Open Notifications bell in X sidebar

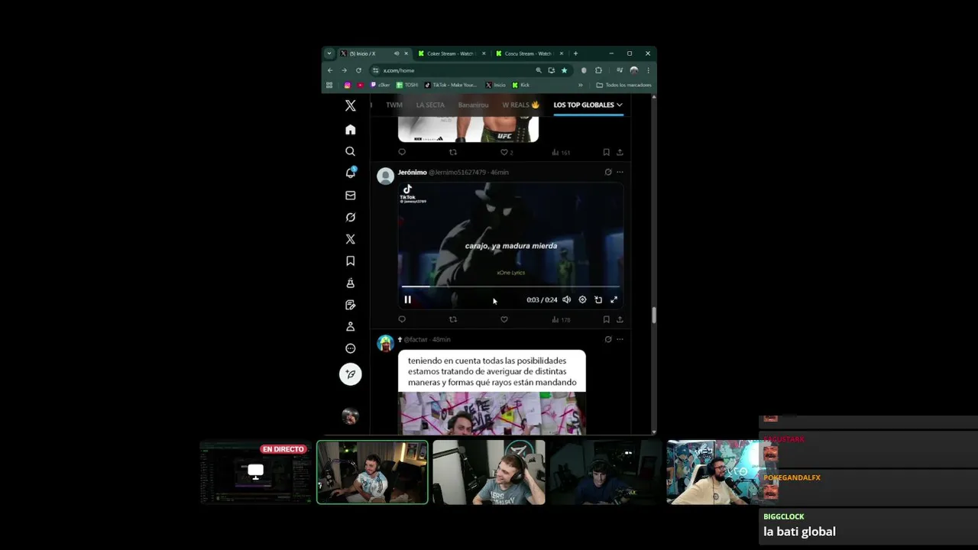click(350, 173)
